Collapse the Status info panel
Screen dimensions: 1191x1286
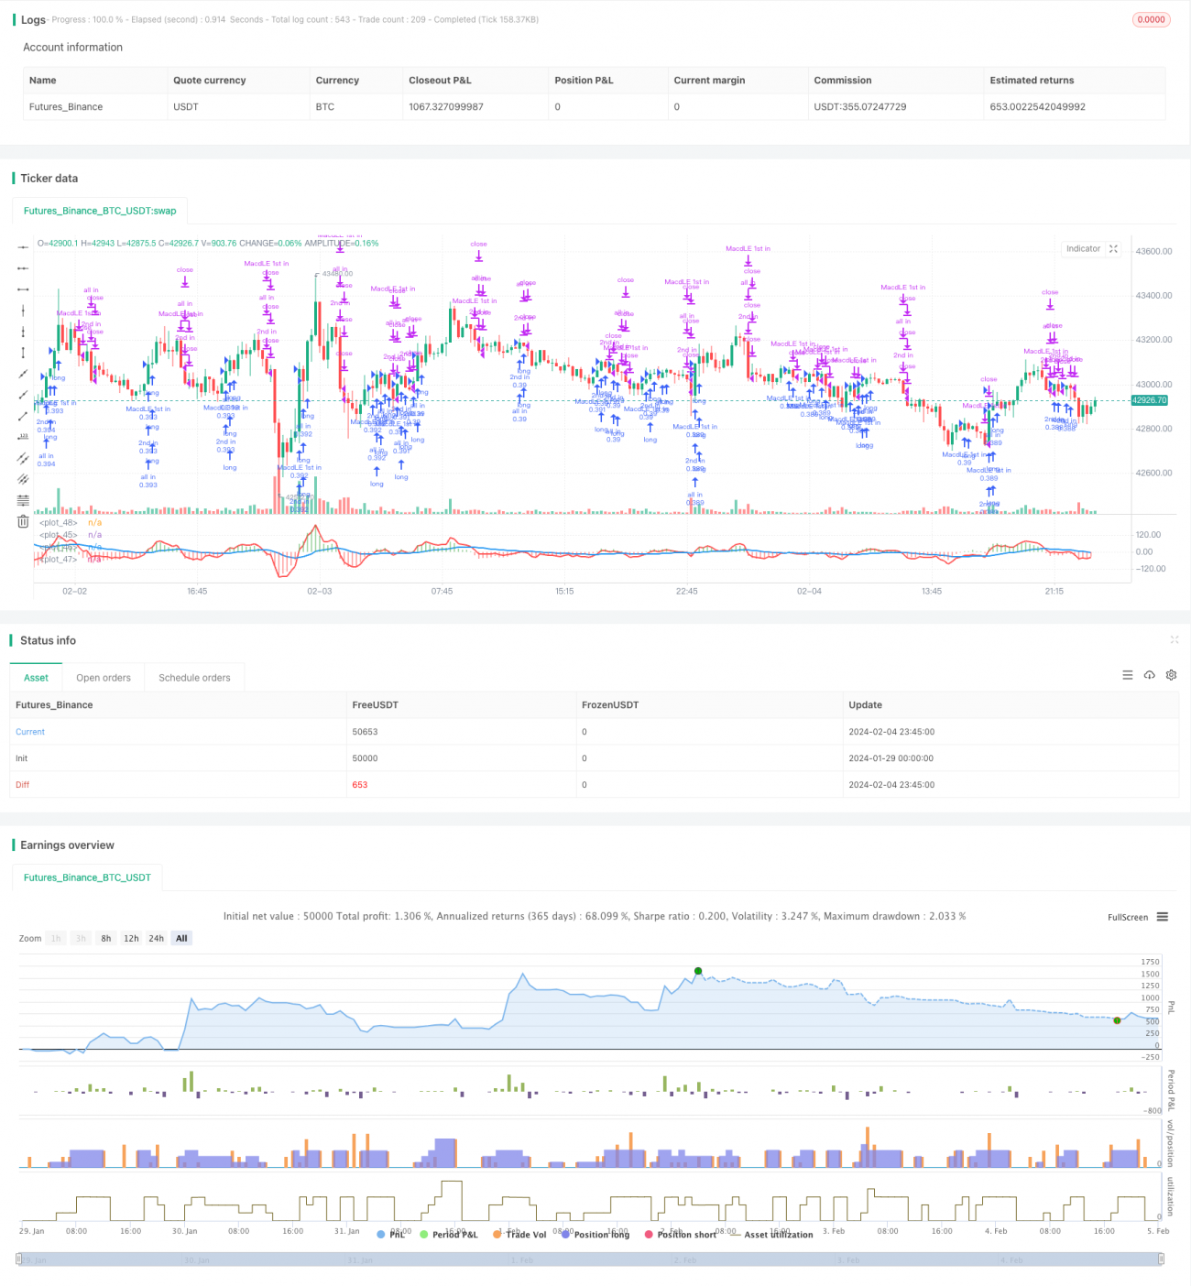tap(1175, 640)
